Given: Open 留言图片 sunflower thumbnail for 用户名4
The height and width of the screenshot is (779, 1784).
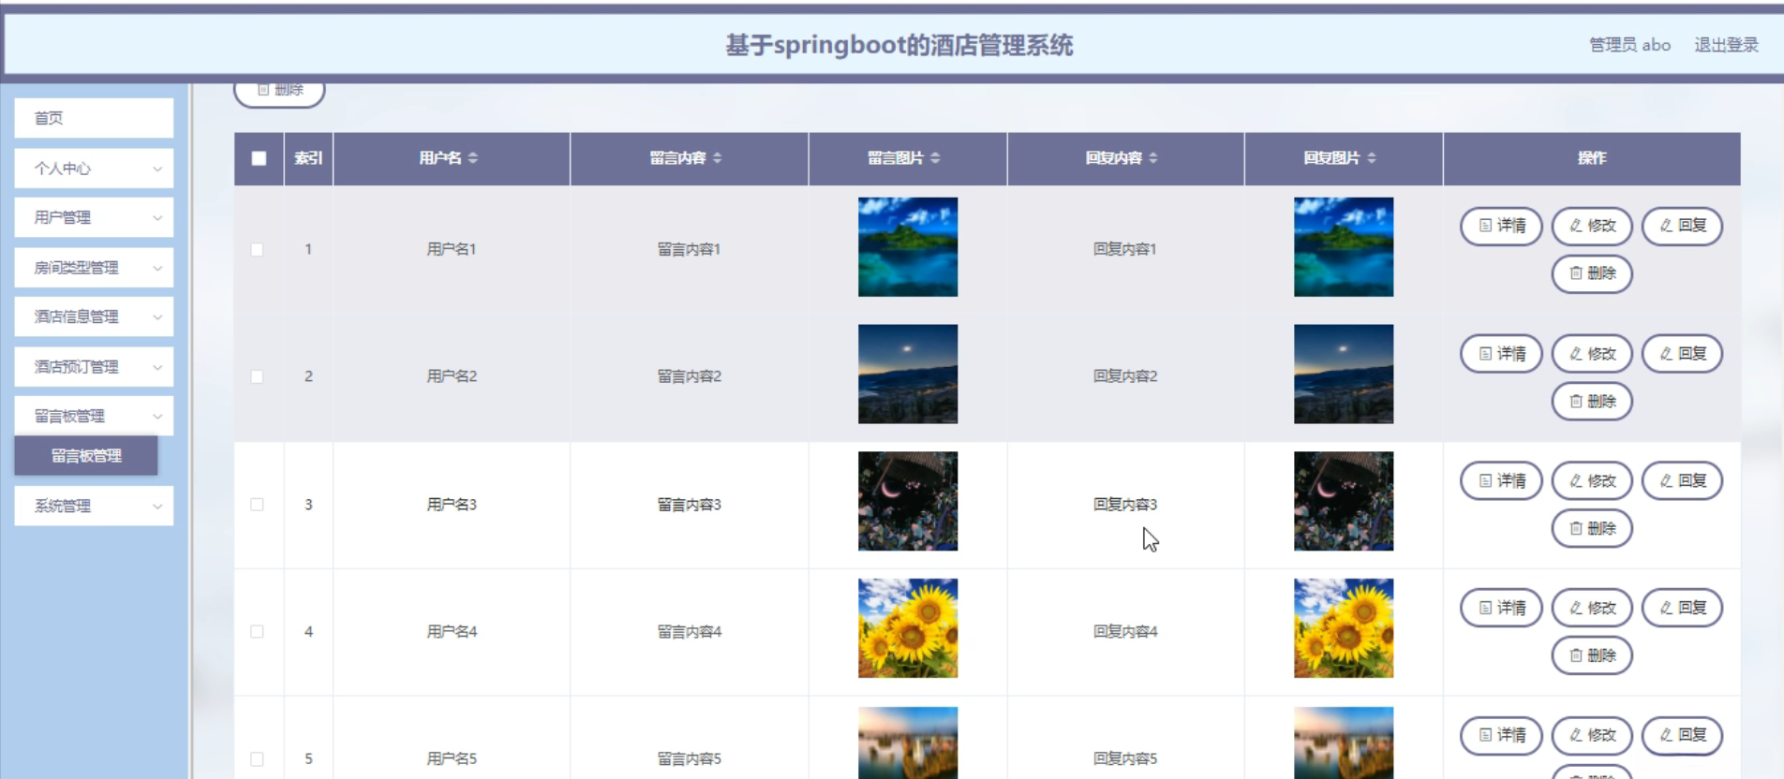Looking at the screenshot, I should [908, 628].
